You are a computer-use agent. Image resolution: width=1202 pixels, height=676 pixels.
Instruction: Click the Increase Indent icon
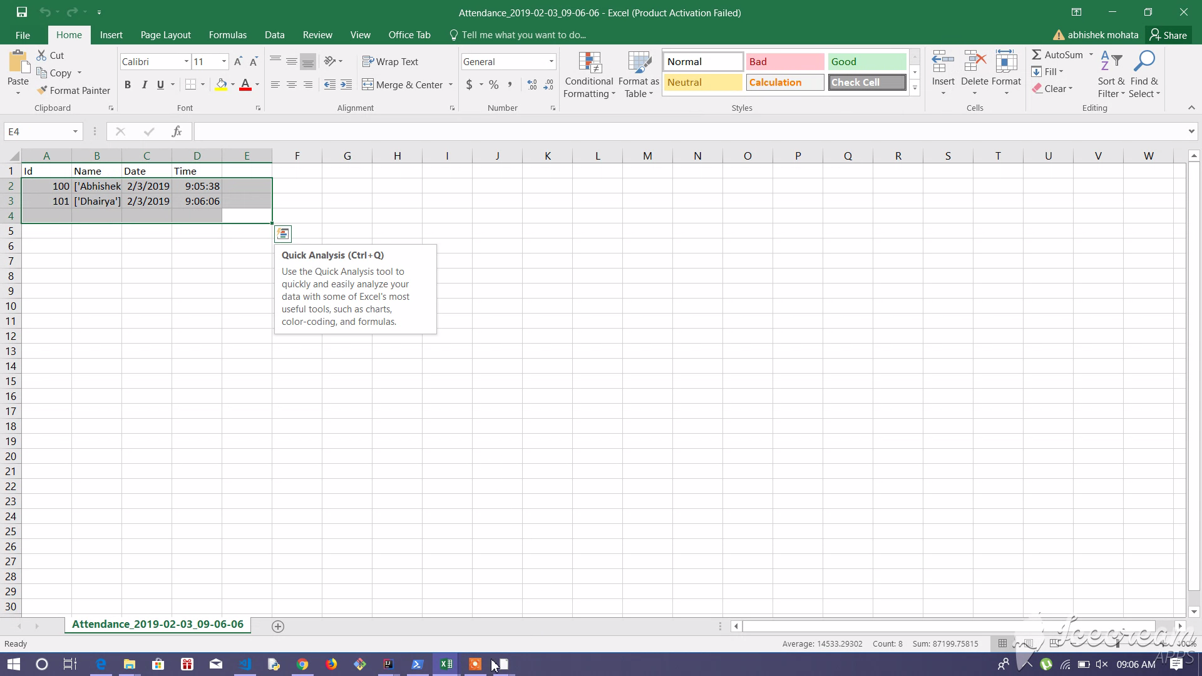346,84
